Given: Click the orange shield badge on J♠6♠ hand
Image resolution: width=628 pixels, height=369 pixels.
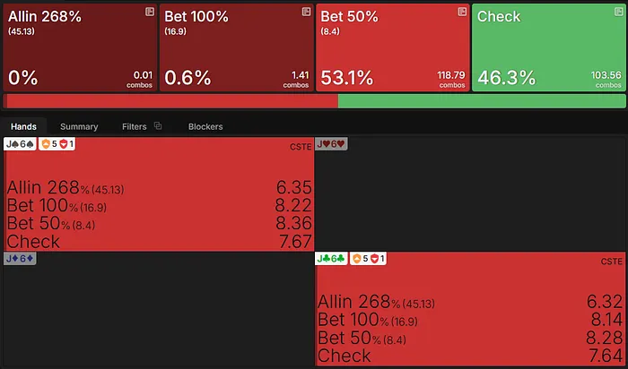Looking at the screenshot, I should pos(46,144).
